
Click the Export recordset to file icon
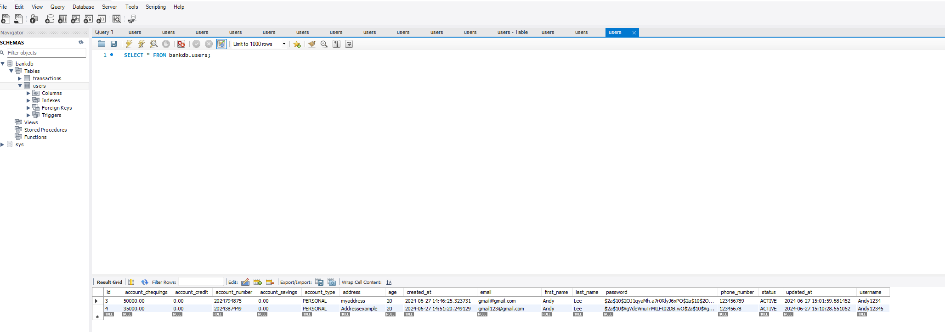(x=319, y=282)
